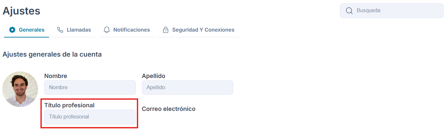445x129 pixels.
Task: Click the magnifying glass search icon
Action: pyautogui.click(x=349, y=11)
